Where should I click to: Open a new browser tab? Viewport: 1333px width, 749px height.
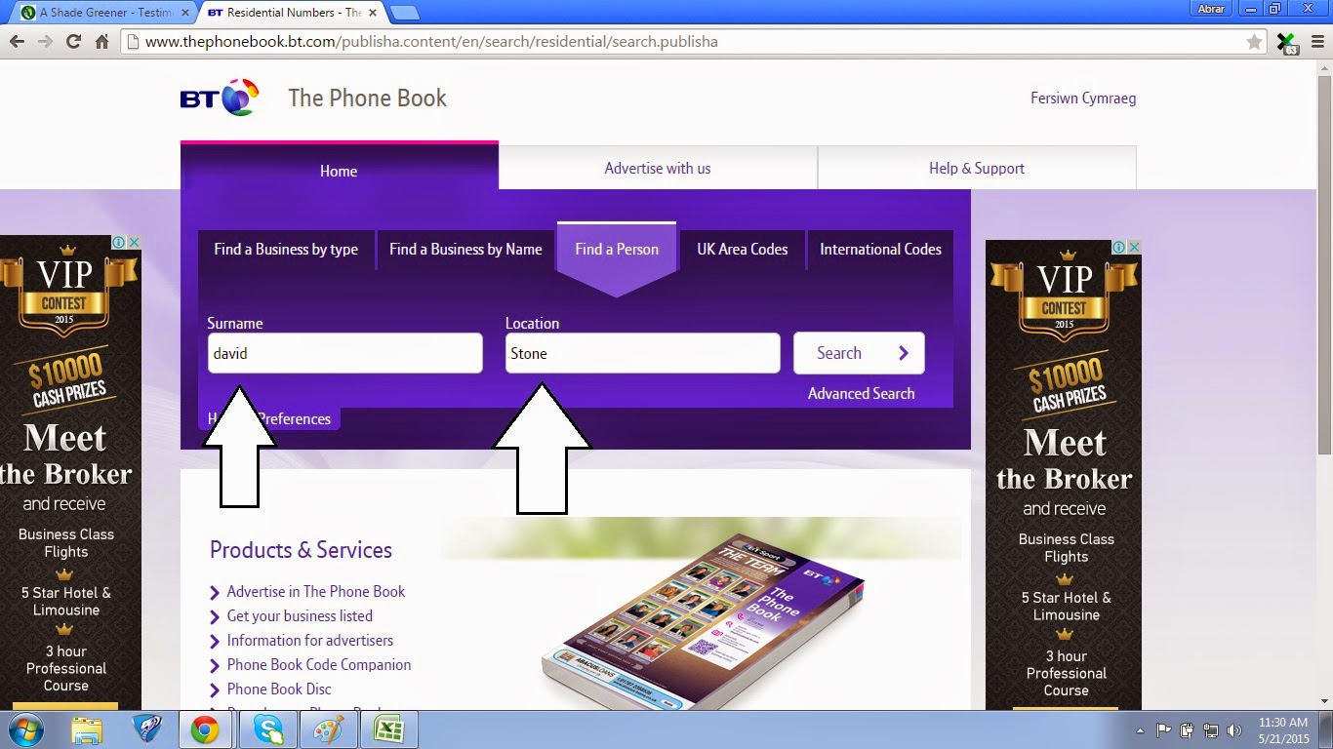pos(404,13)
